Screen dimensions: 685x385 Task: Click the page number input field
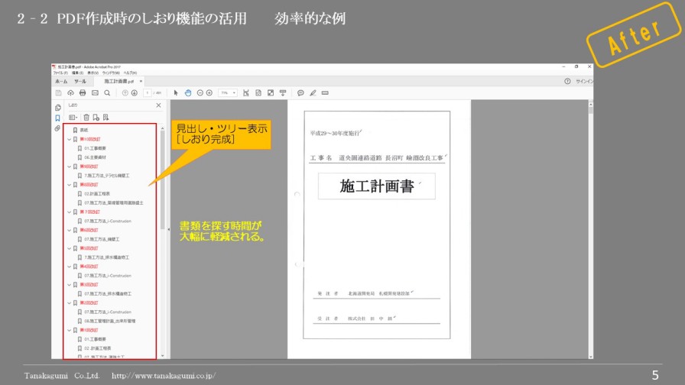[x=147, y=92]
